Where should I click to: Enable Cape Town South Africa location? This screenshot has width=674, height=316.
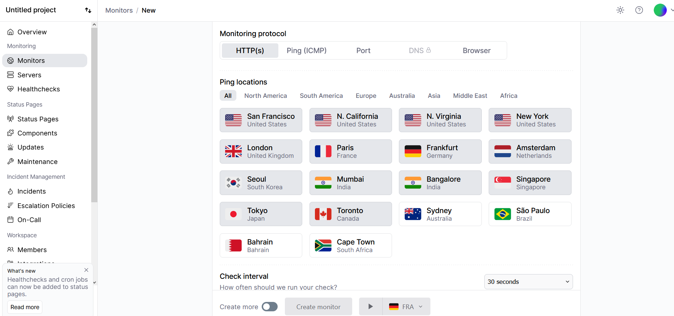pyautogui.click(x=350, y=245)
